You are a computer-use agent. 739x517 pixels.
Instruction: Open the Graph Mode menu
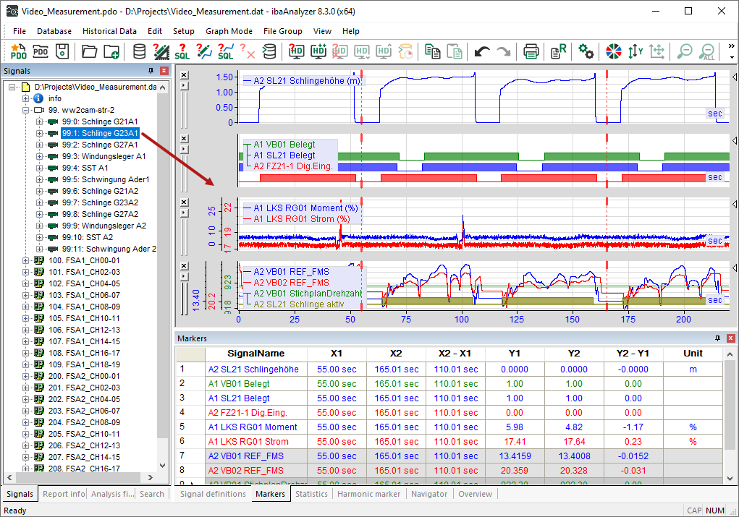(x=229, y=31)
